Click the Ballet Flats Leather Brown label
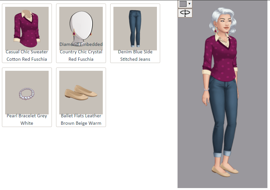Screen dimensions: 270x190 [x=81, y=119]
